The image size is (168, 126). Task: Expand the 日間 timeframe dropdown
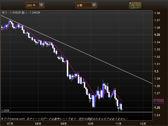(86, 5)
